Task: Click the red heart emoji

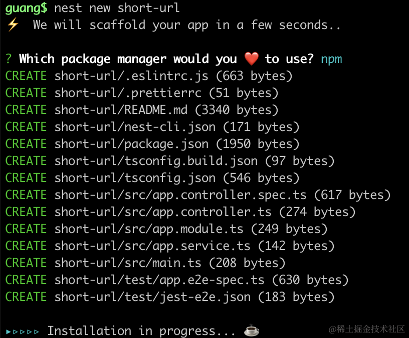Action: pos(252,59)
